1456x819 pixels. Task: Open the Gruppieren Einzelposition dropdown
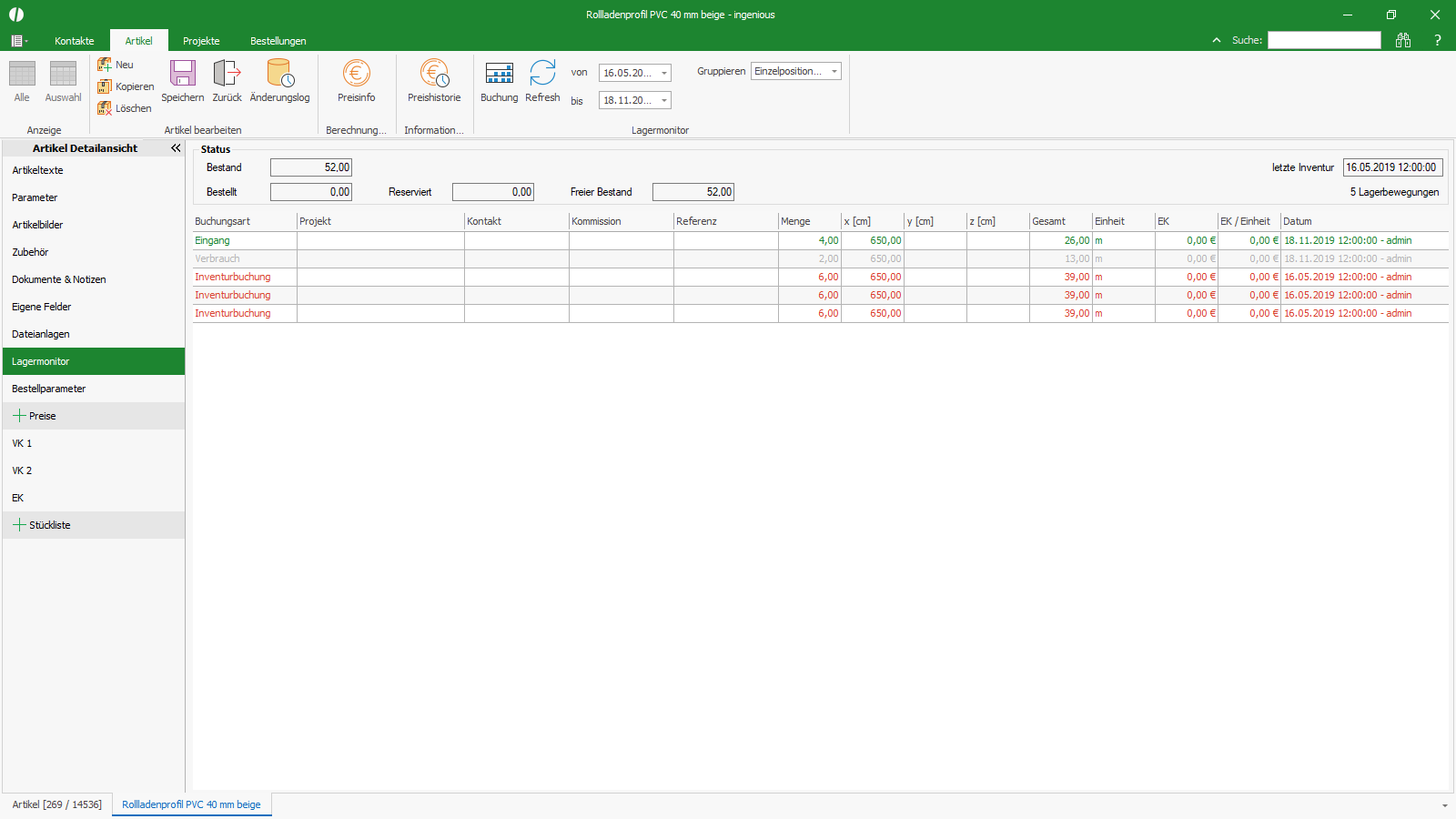834,70
